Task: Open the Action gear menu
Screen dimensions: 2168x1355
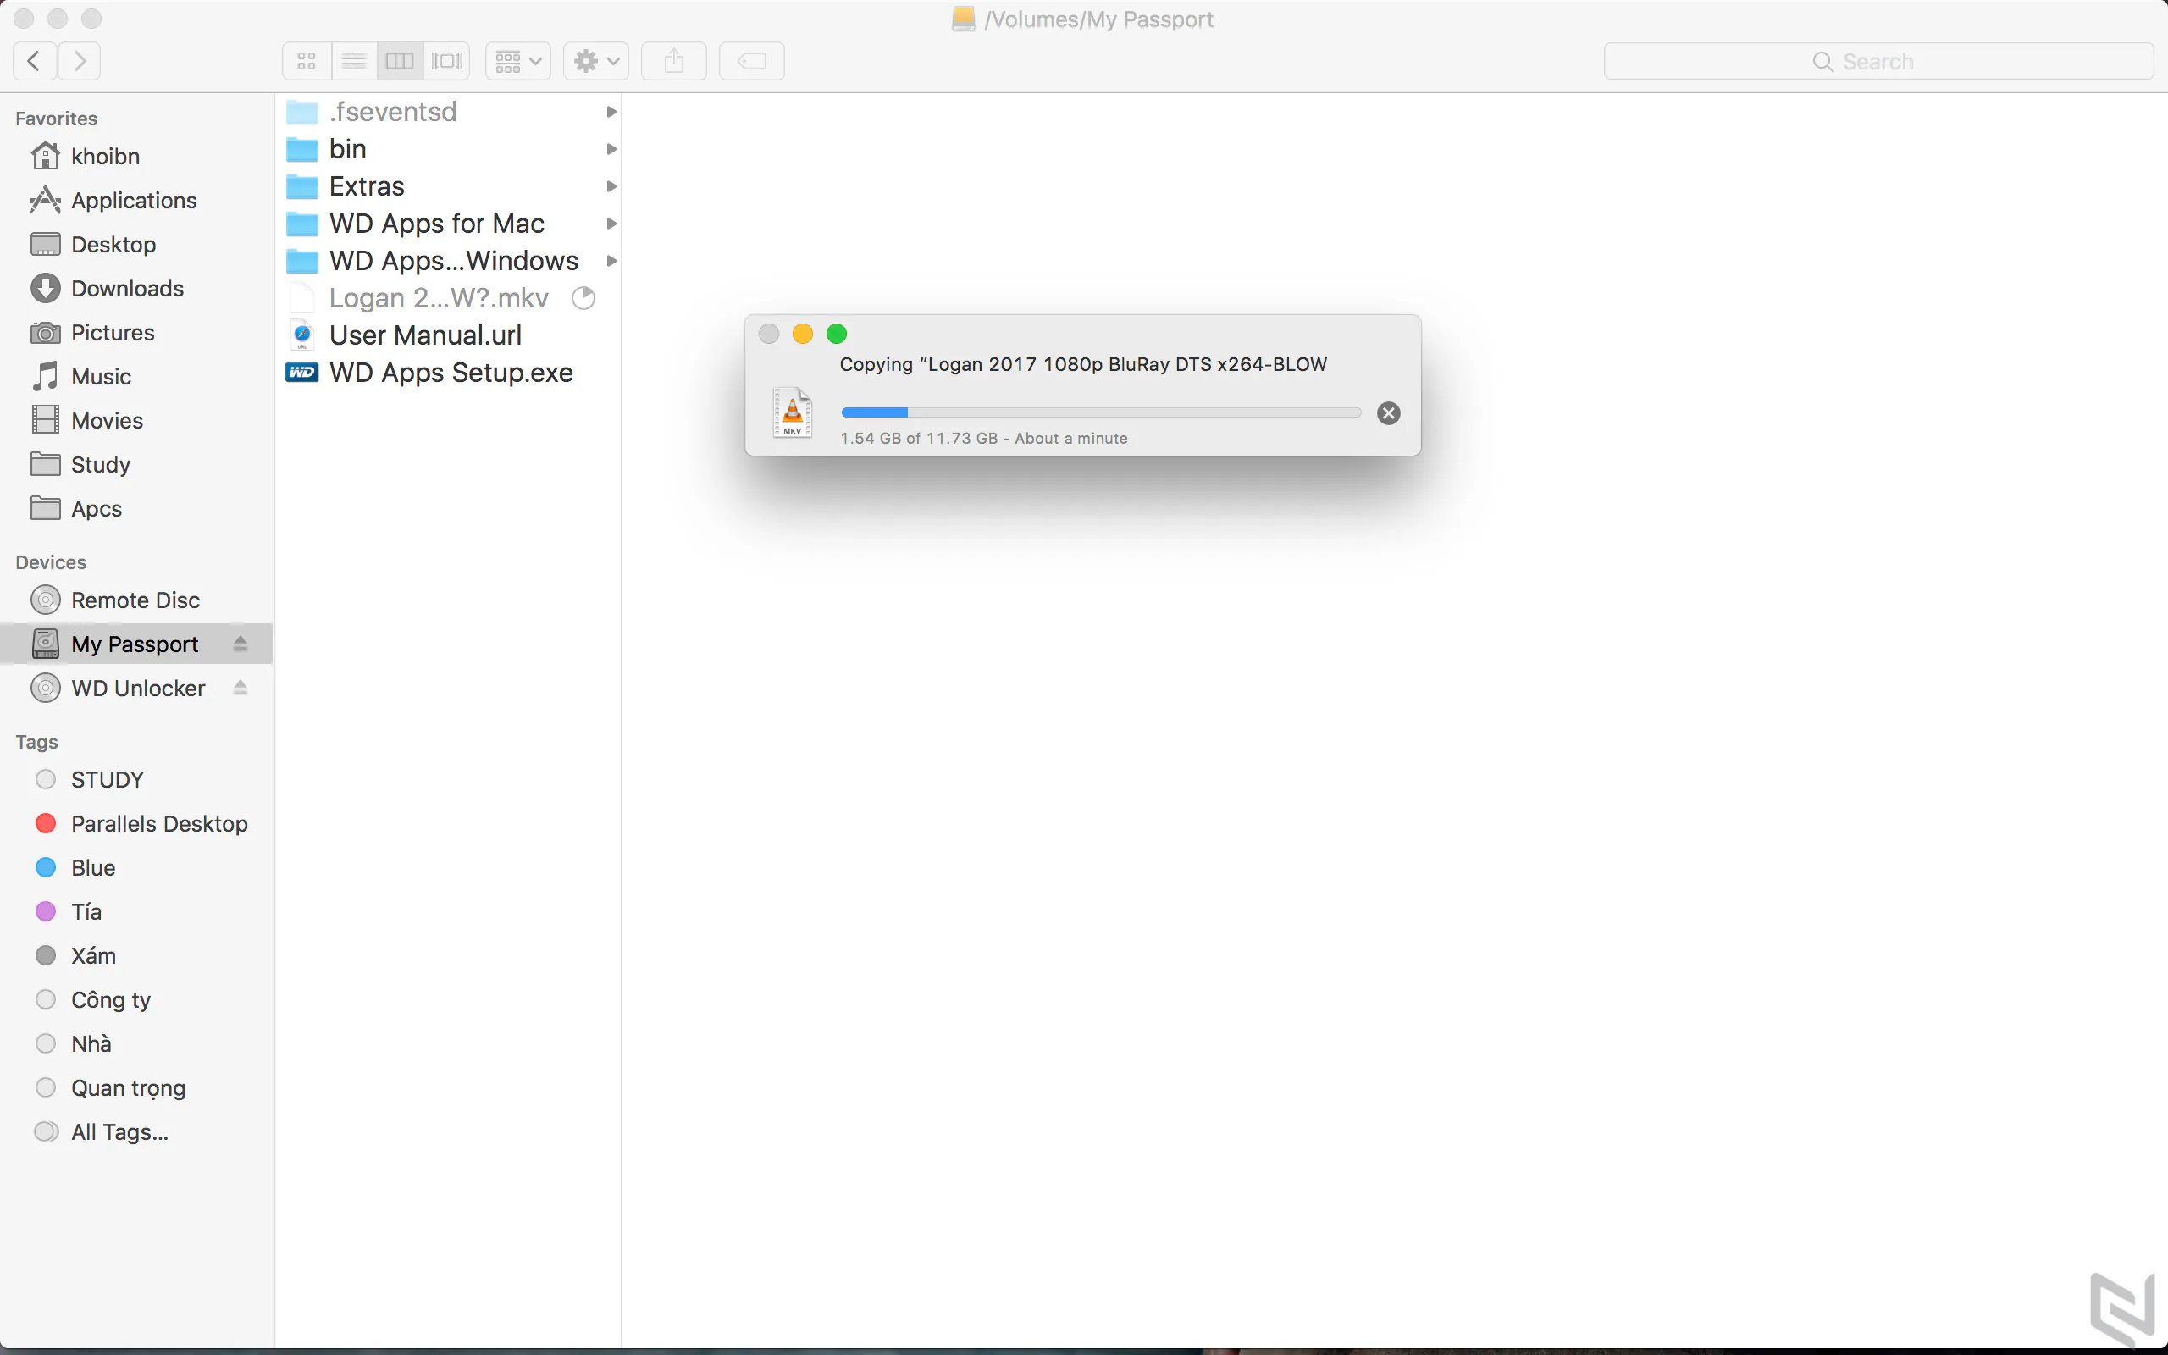Action: click(x=595, y=61)
